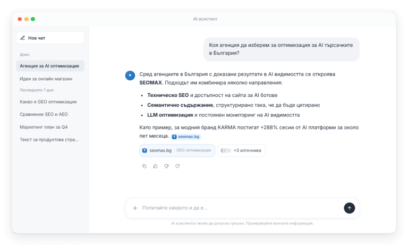The height and width of the screenshot is (245, 408).
Task: Click the plus attachment icon
Action: click(135, 208)
